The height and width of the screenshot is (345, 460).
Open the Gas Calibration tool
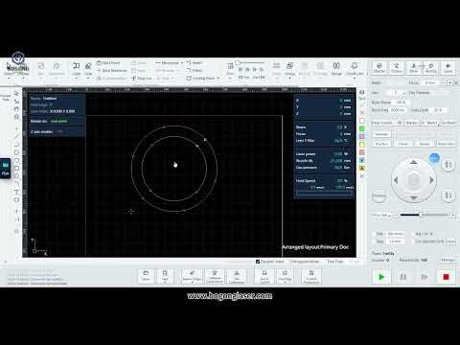coord(237,276)
